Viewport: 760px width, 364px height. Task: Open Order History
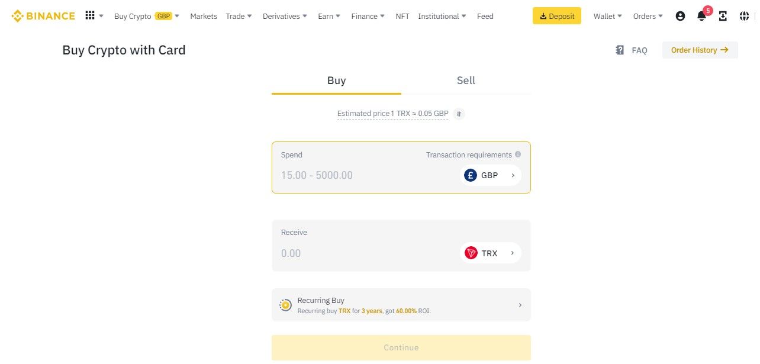click(700, 50)
